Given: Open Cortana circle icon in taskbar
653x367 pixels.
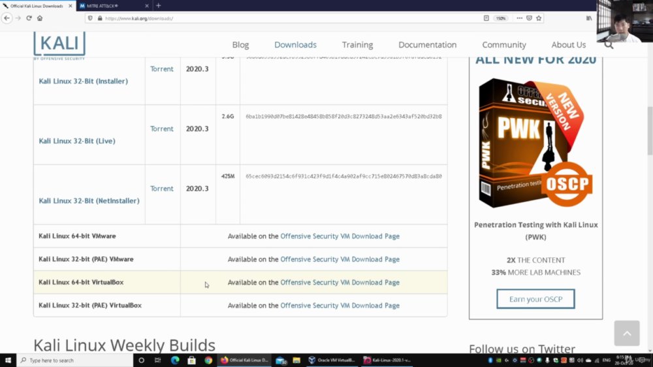Looking at the screenshot, I should tap(142, 360).
